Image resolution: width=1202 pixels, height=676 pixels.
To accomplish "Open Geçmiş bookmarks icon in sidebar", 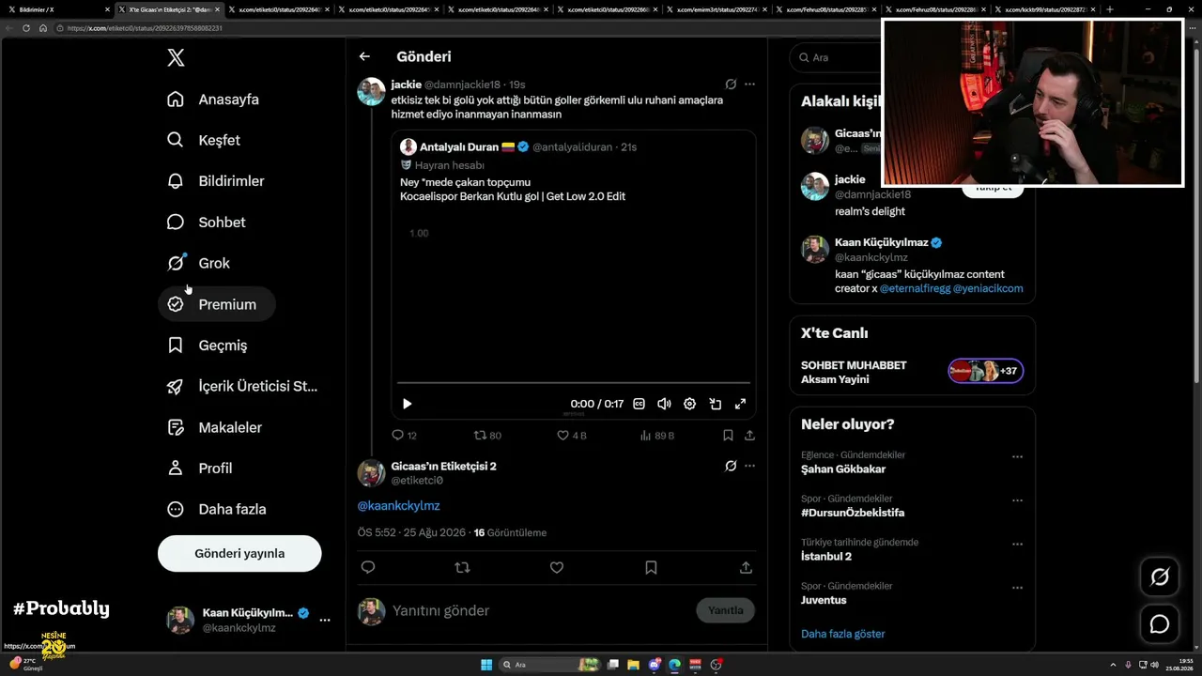I will 176,346.
